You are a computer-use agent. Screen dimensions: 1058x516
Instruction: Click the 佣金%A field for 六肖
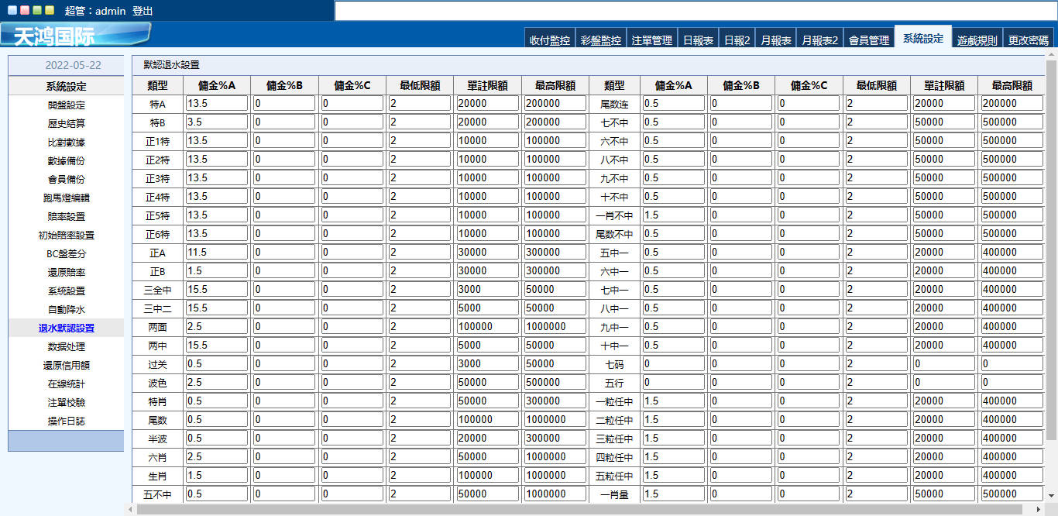click(216, 456)
